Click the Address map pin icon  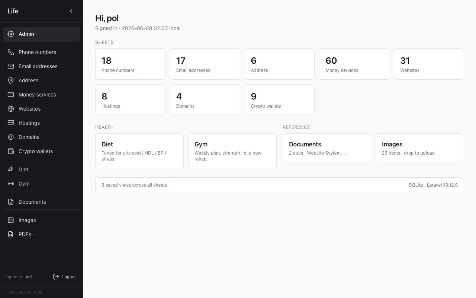[11, 80]
